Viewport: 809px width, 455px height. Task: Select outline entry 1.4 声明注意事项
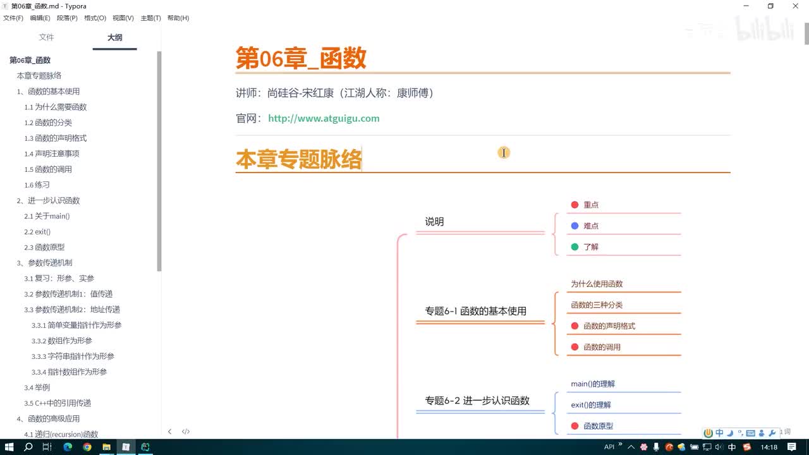tap(52, 154)
